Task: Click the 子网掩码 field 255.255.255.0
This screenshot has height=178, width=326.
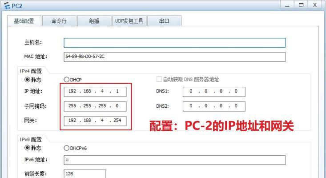Action: click(x=95, y=106)
